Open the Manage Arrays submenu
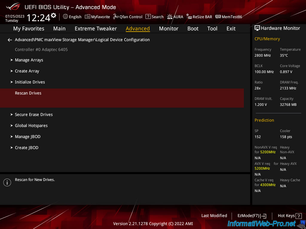The height and width of the screenshot is (229, 306). coord(29,60)
